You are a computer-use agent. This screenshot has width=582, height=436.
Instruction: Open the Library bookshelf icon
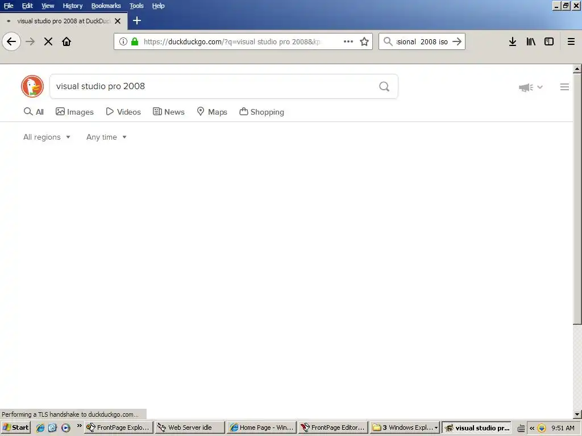(x=531, y=41)
